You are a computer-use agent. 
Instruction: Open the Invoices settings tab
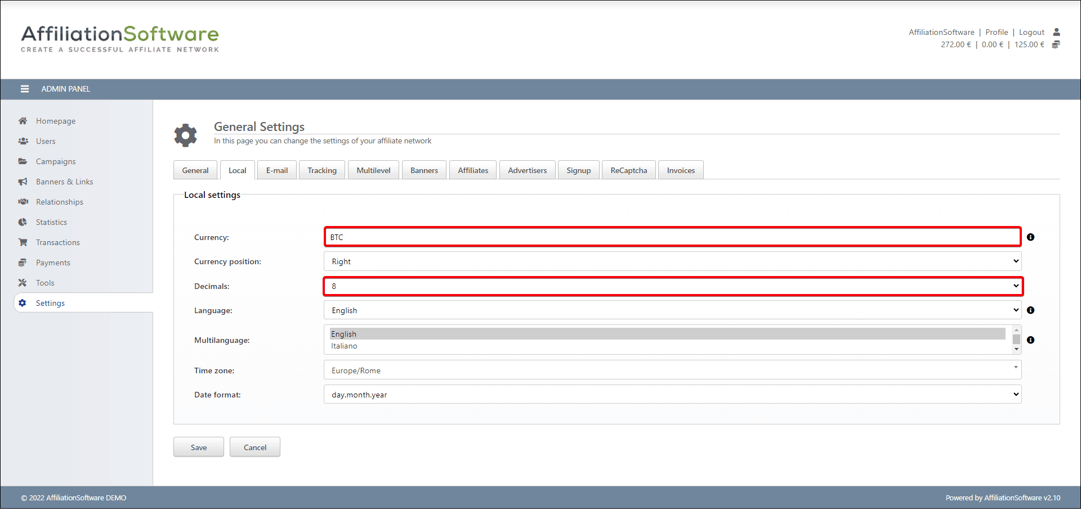point(681,170)
